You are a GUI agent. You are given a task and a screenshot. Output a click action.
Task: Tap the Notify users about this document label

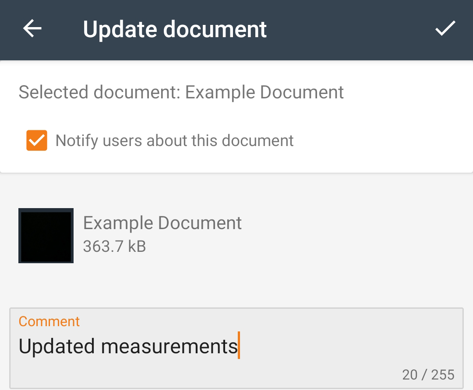click(x=174, y=141)
